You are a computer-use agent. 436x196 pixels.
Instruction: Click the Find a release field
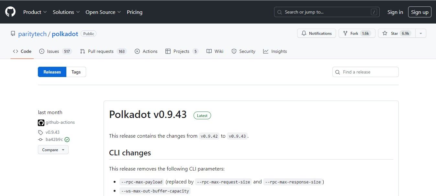(365, 72)
